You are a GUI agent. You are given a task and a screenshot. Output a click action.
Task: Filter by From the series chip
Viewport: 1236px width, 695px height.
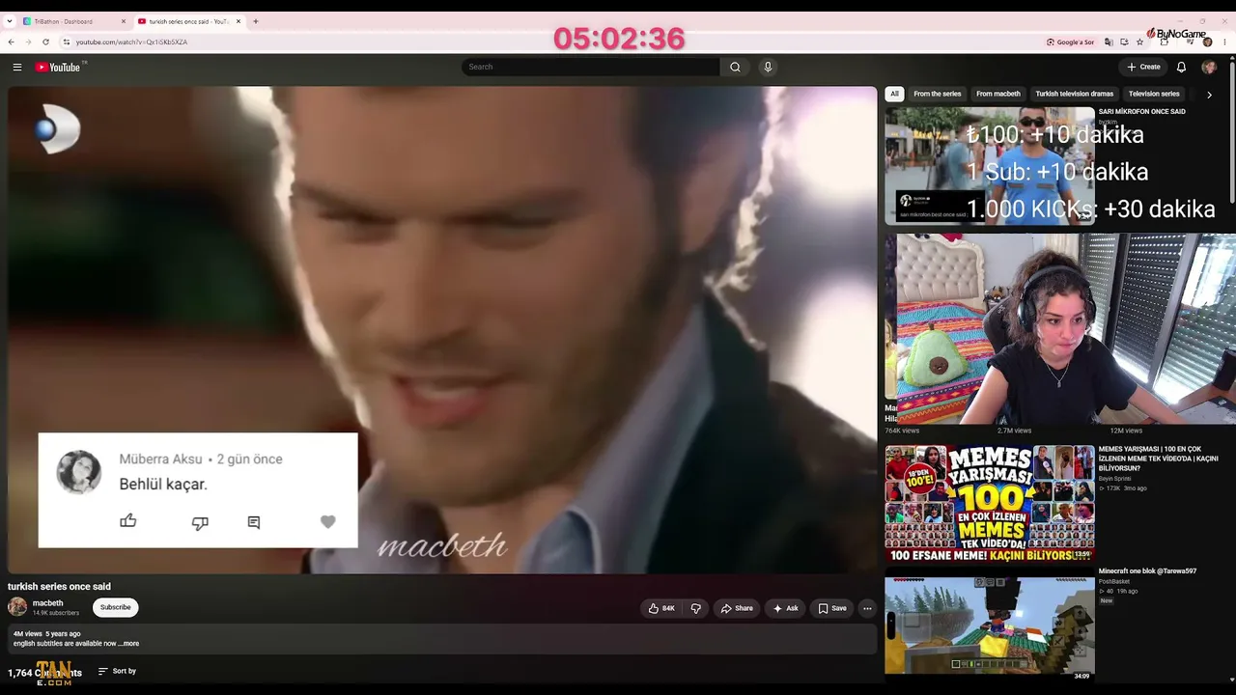[938, 94]
